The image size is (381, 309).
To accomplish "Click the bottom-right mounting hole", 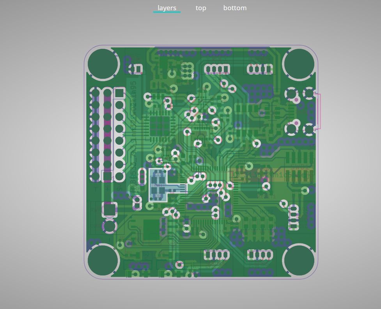I will [x=298, y=260].
